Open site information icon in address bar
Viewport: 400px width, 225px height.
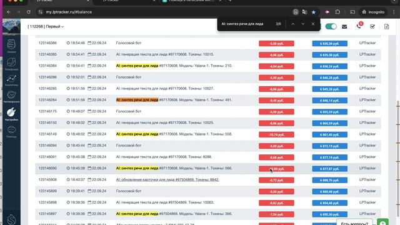point(40,12)
